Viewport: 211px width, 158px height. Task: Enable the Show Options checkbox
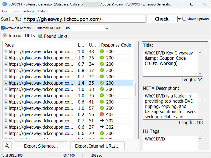(x=184, y=19)
